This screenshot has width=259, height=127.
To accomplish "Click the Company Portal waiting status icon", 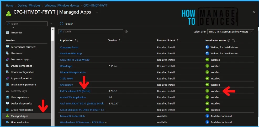I will (207, 47).
